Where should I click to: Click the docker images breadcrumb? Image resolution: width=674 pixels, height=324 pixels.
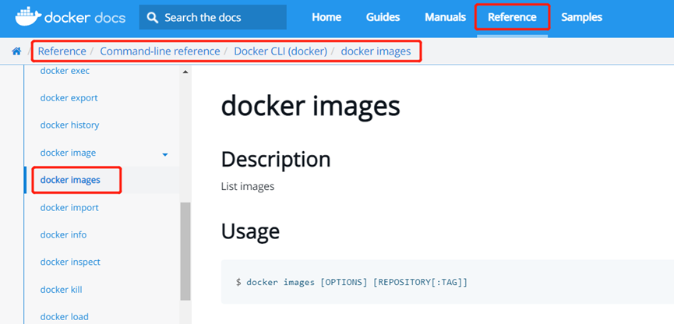coord(376,51)
